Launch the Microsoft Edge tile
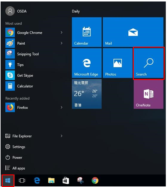Image resolution: width=167 pixels, height=187 pixels. tap(87, 63)
